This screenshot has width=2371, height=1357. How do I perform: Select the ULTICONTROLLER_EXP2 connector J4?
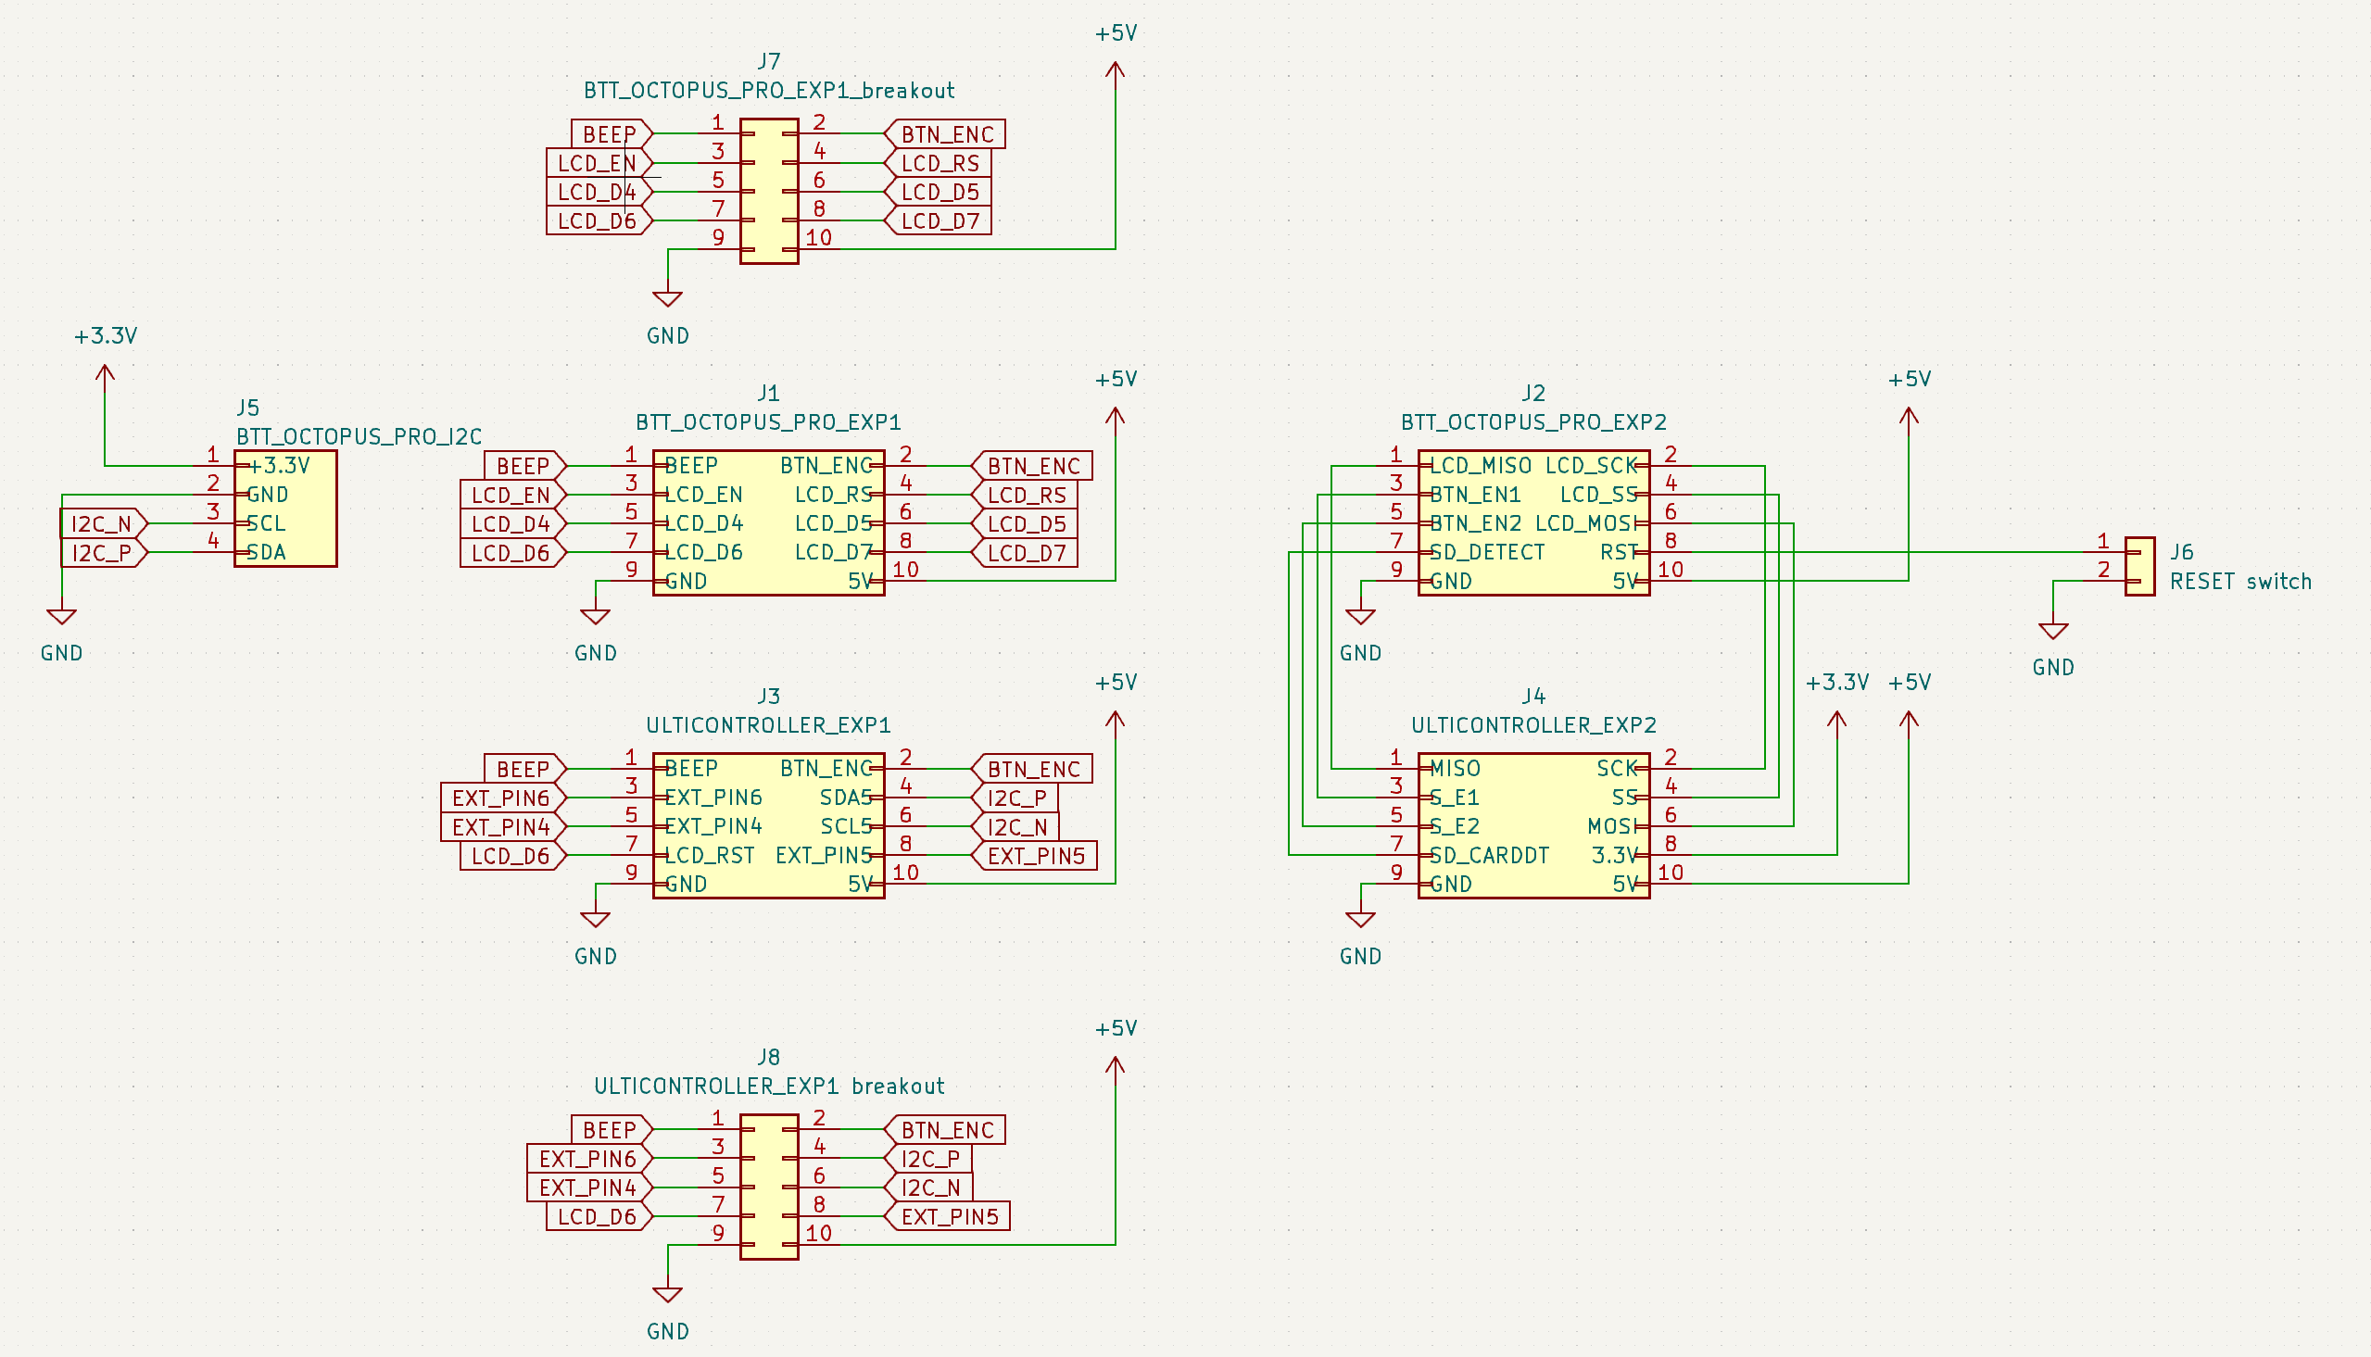click(x=1533, y=824)
